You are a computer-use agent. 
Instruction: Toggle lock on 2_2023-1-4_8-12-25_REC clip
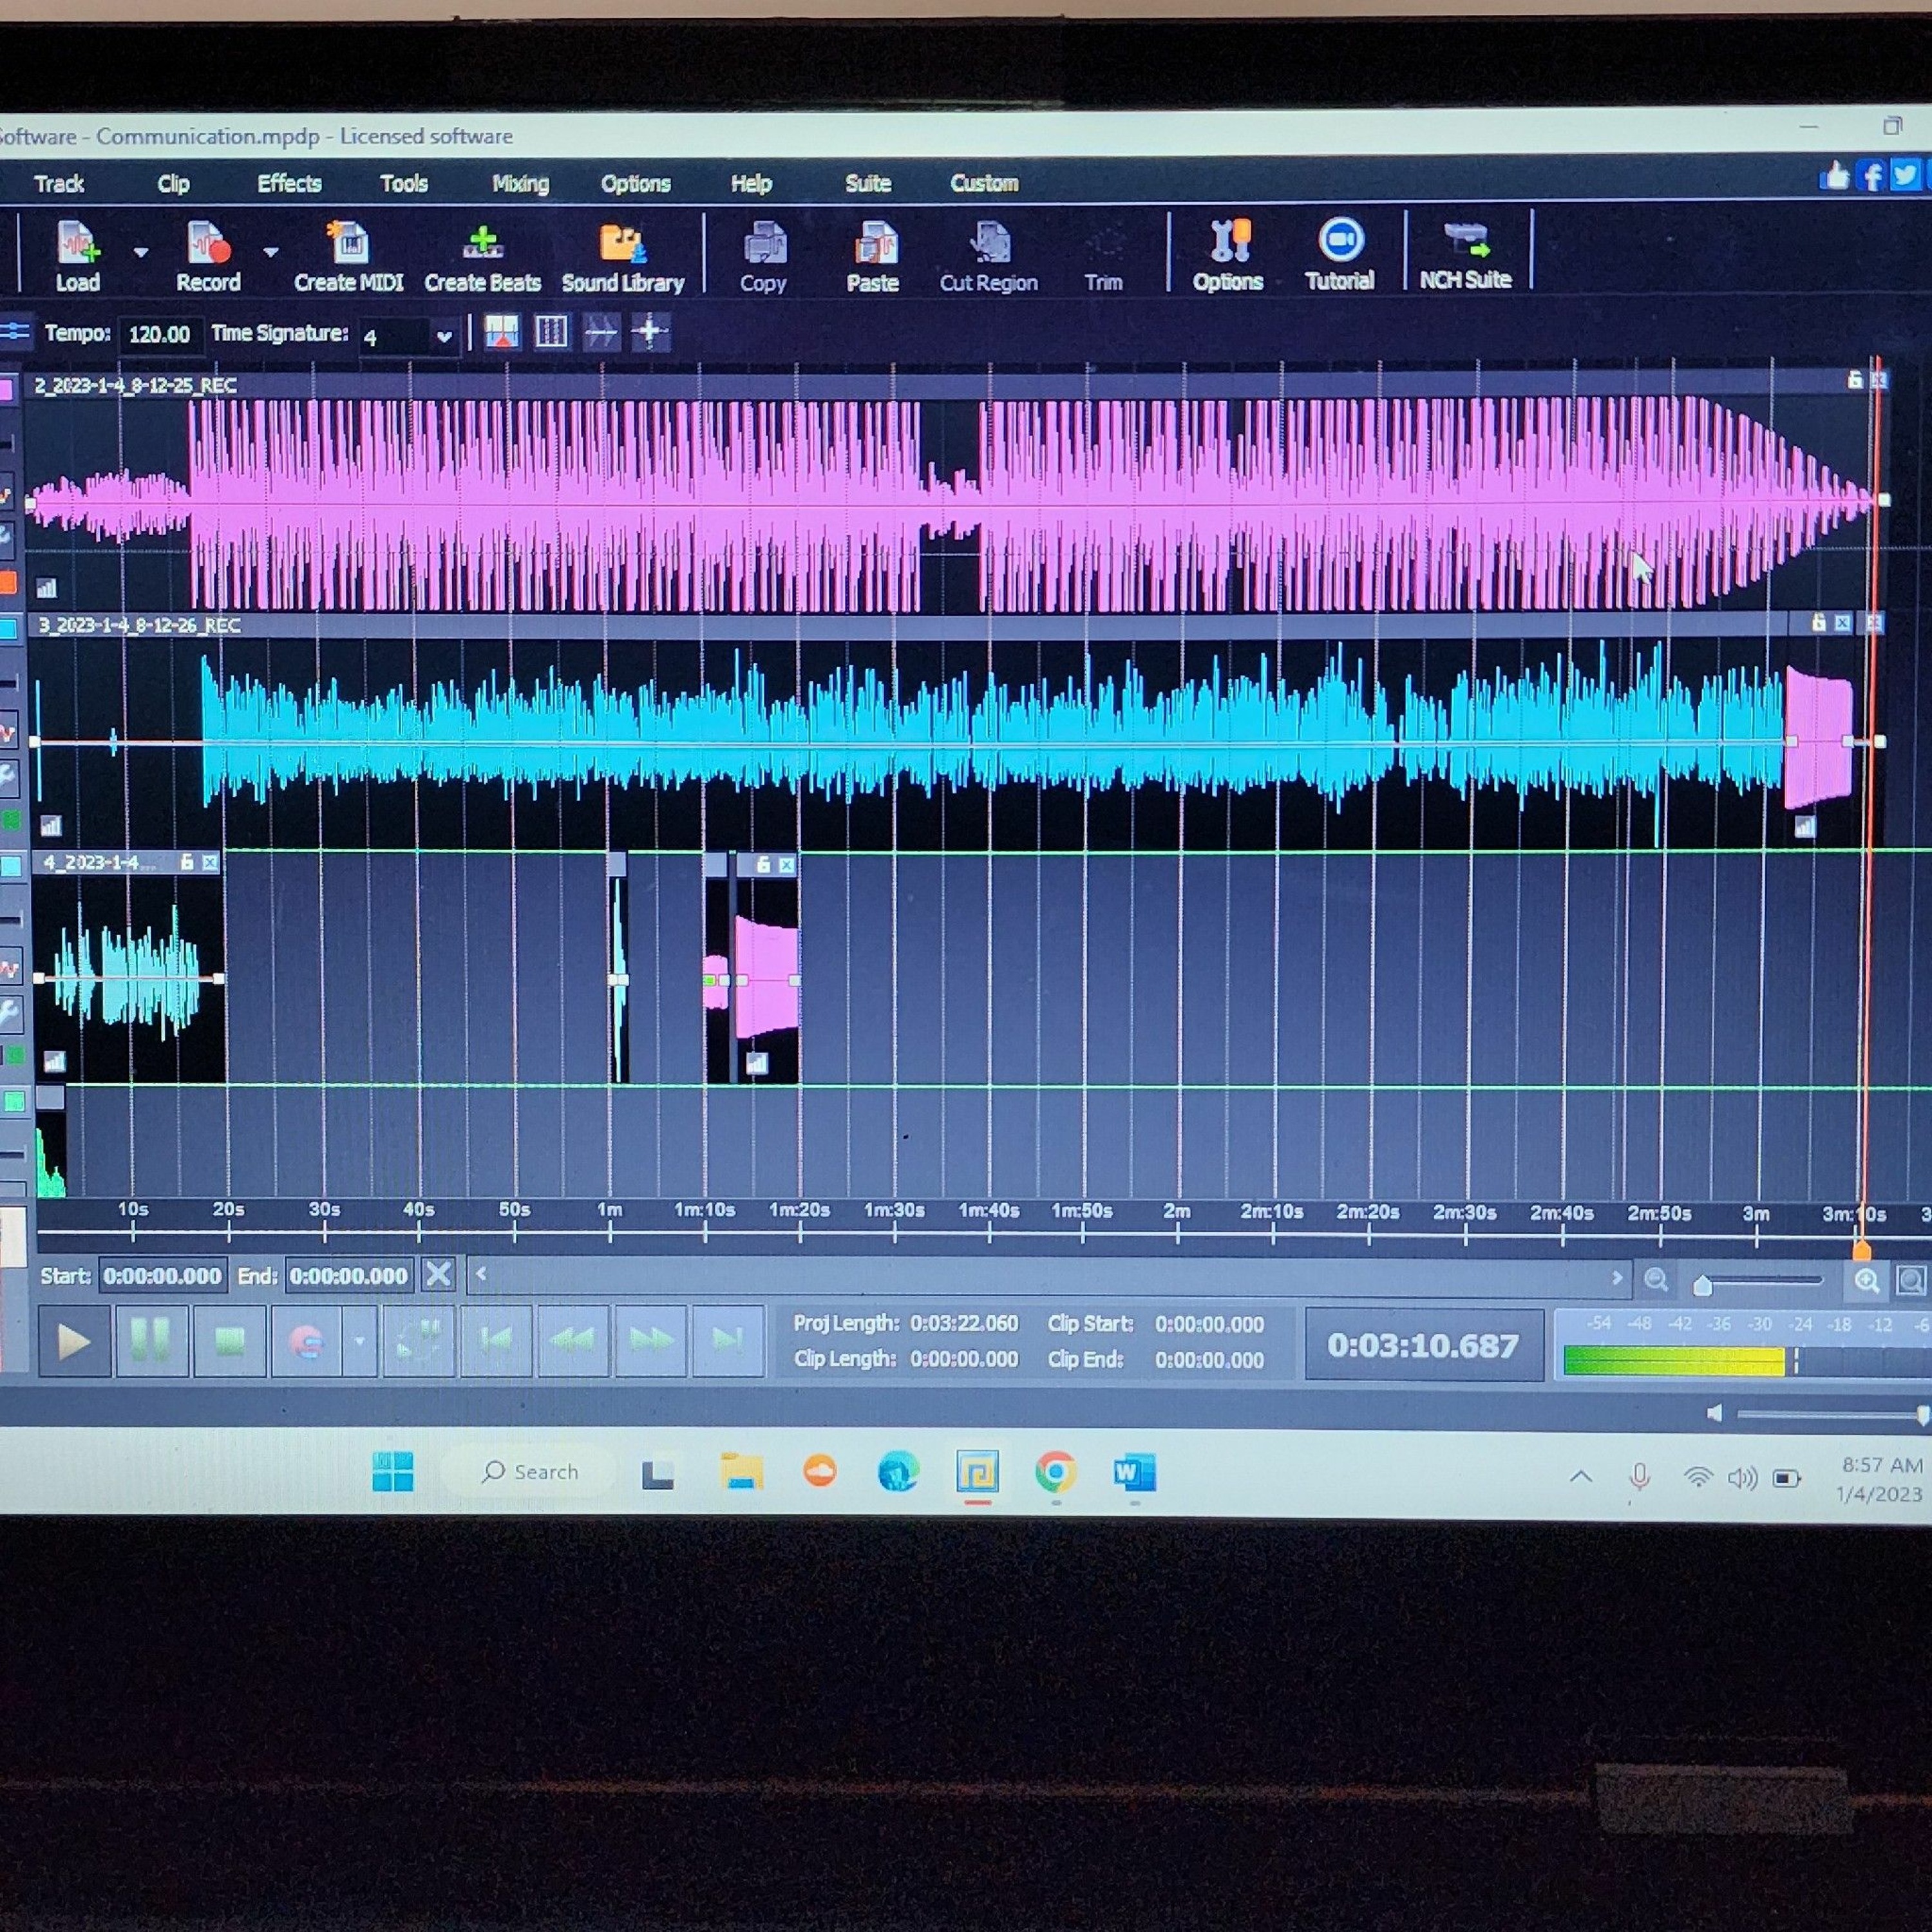(1854, 380)
